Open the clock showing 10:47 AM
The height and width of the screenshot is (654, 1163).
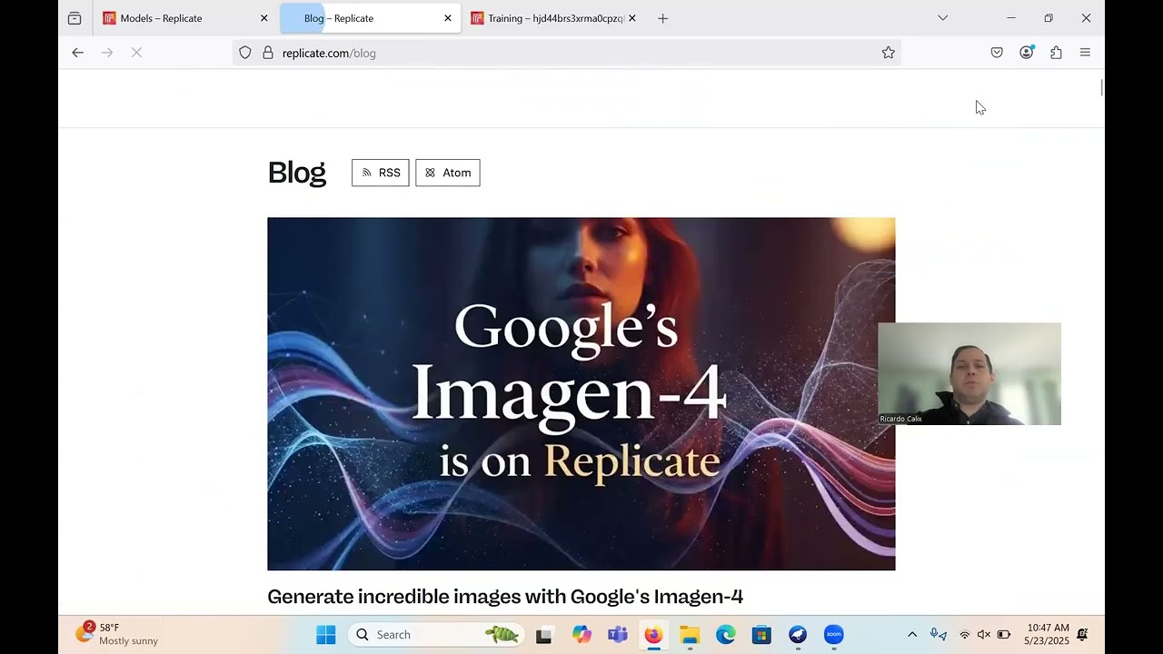[1048, 634]
